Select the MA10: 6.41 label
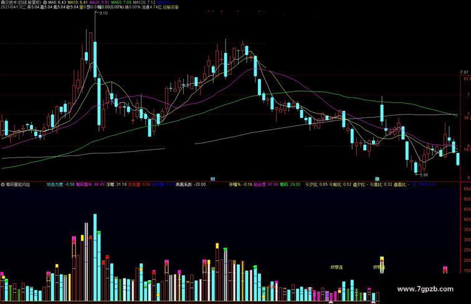Image resolution: width=471 pixels, height=304 pixels. [77, 2]
